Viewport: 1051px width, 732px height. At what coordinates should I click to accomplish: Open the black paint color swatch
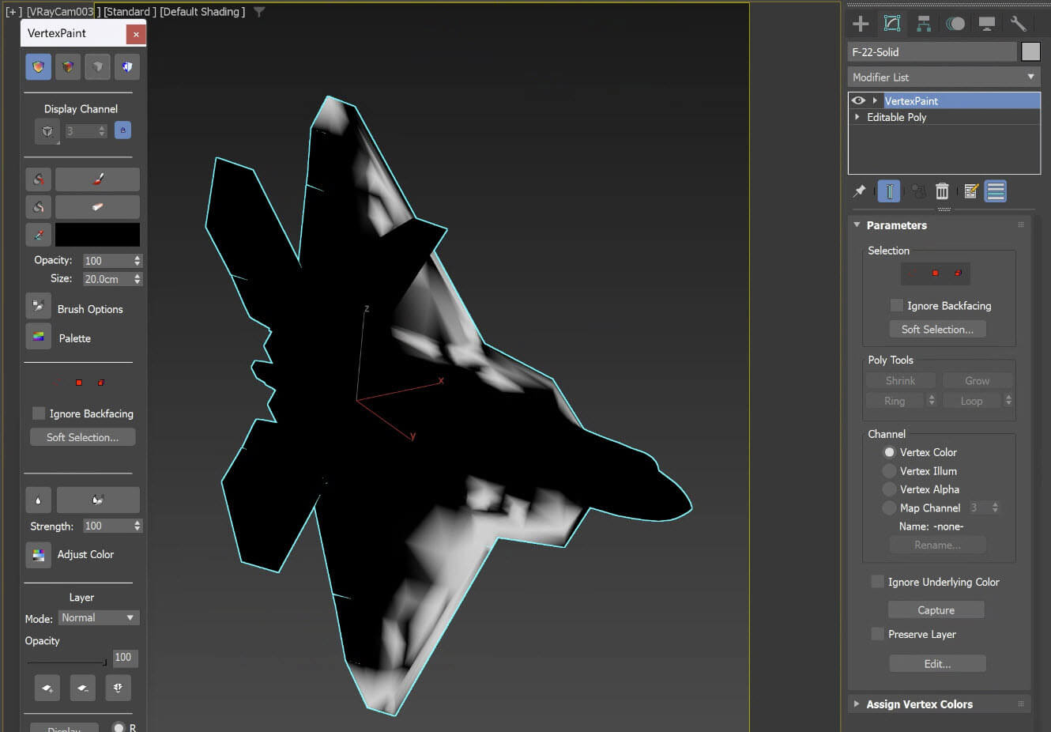97,235
